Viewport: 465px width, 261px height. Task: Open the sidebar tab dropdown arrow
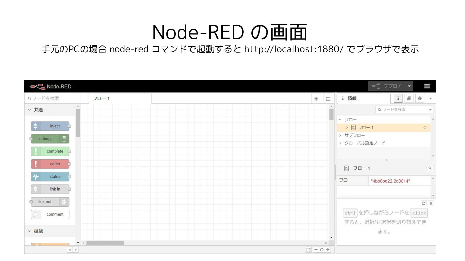[430, 99]
